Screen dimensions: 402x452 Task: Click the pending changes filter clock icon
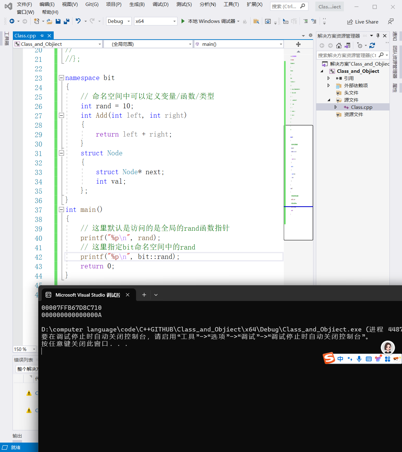[360, 46]
